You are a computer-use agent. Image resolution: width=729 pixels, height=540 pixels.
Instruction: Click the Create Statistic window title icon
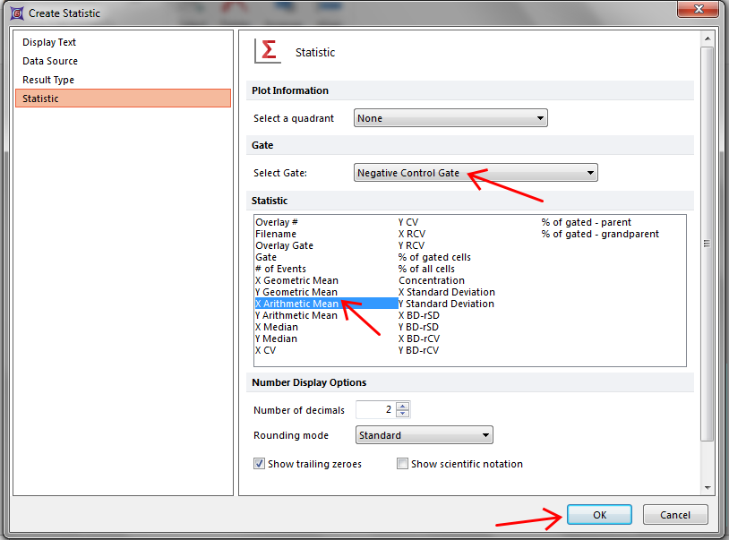15,13
